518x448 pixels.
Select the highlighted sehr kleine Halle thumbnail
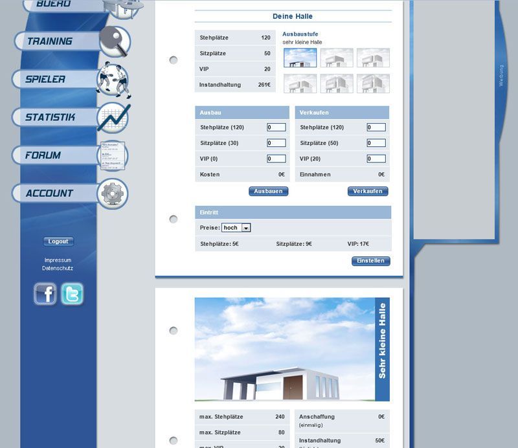click(x=300, y=58)
